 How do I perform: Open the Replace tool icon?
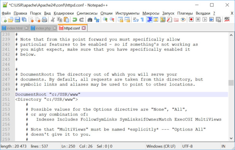tap(97, 19)
